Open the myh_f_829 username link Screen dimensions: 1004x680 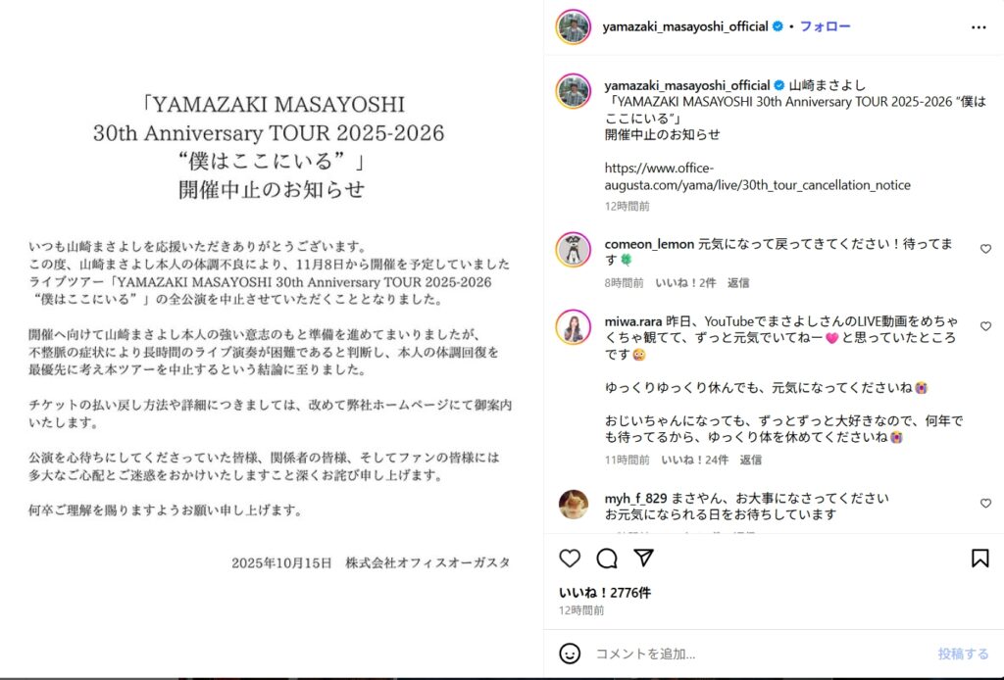(635, 498)
